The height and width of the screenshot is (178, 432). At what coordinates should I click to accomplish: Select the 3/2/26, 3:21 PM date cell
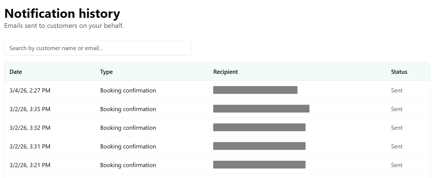[30, 165]
